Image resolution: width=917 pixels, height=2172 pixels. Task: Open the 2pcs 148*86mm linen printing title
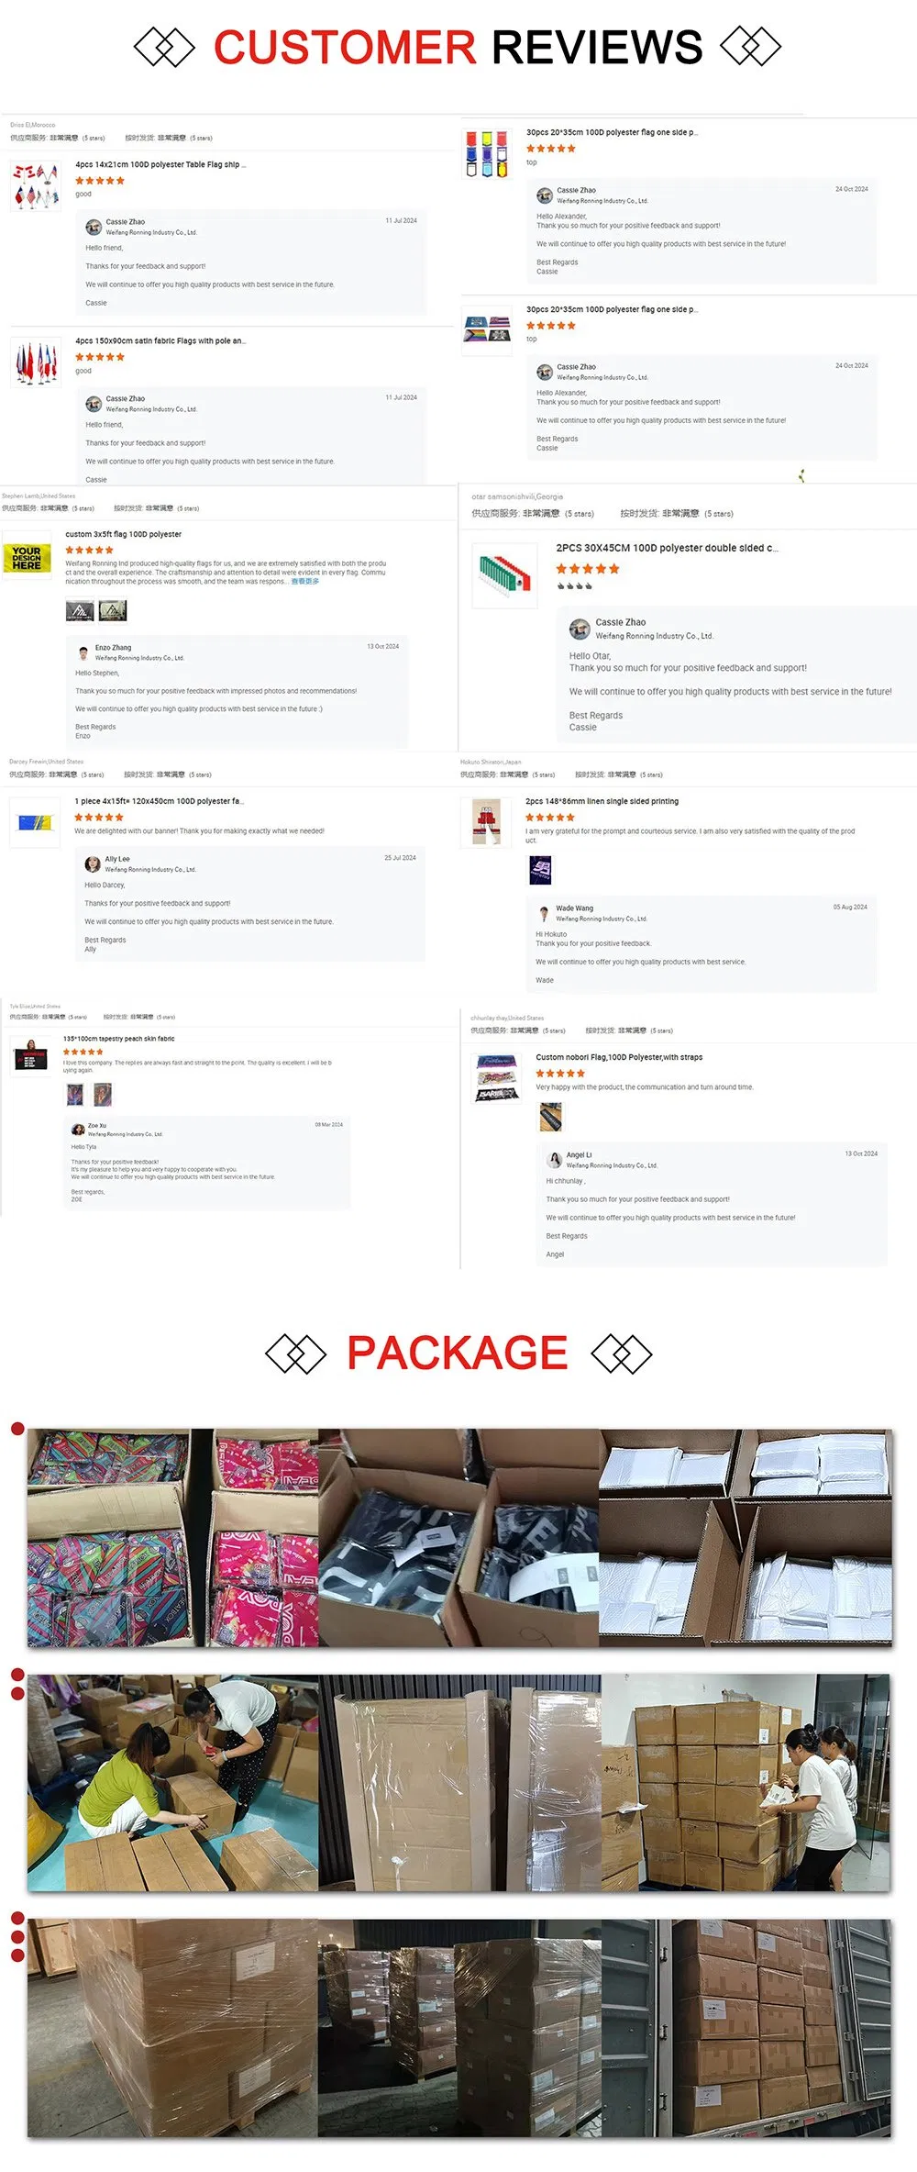(x=602, y=801)
